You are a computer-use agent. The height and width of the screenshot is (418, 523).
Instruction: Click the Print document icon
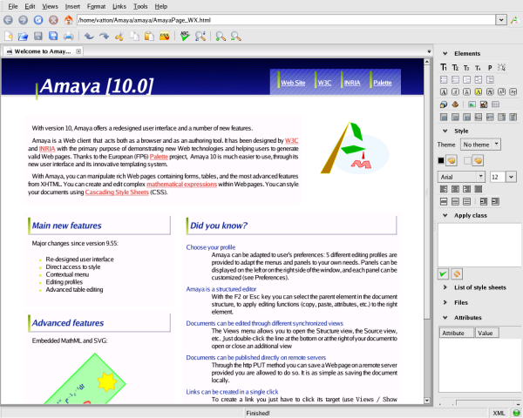69,37
